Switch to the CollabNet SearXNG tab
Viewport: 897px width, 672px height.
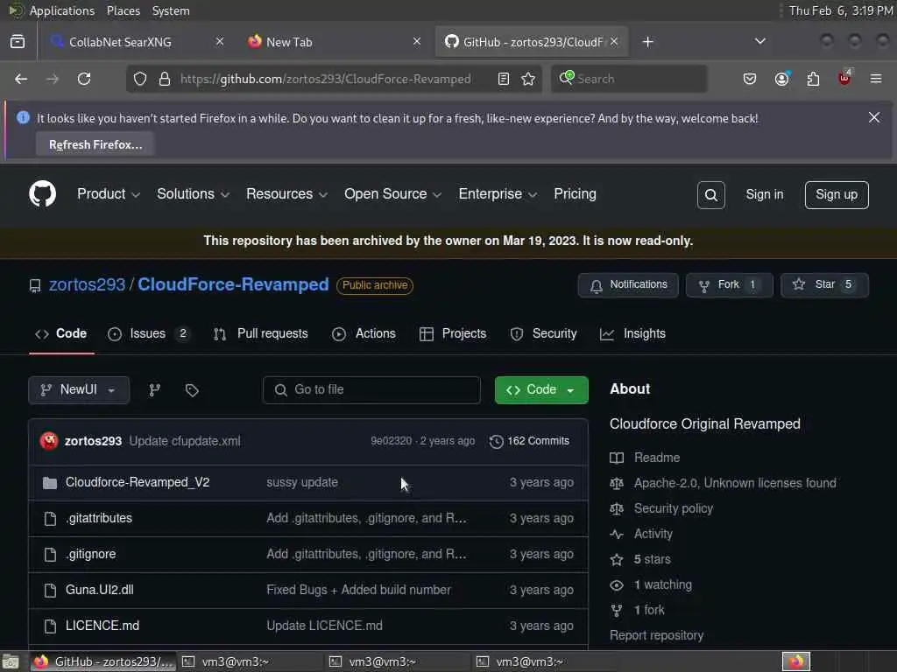(x=138, y=42)
